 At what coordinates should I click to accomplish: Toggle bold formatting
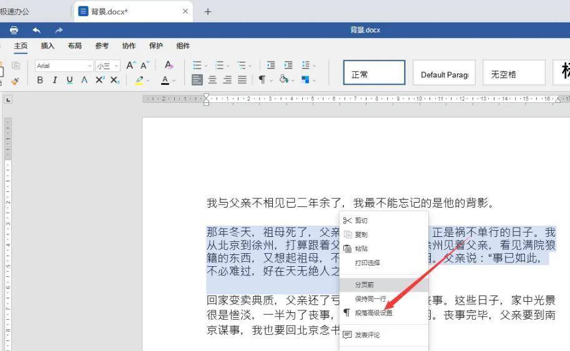40,80
